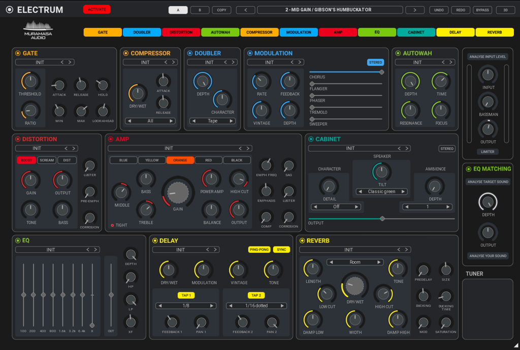
Task: Click previous preset arrow in Compressor module
Action: click(166, 62)
